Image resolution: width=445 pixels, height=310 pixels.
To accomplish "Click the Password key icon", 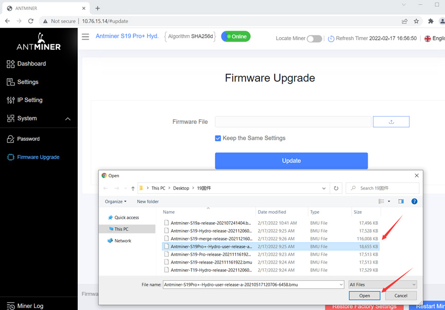I will pos(11,139).
